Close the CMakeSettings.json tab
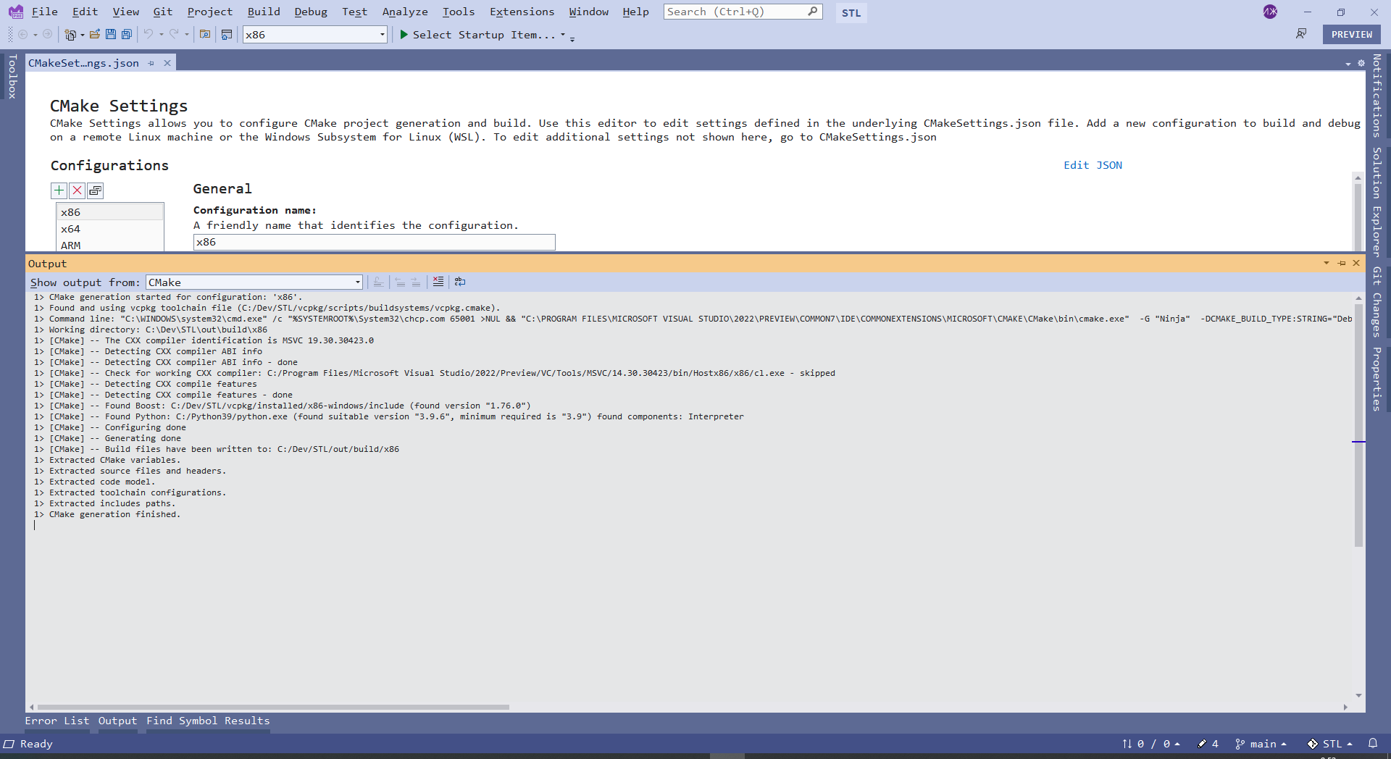Viewport: 1391px width, 759px height. tap(167, 63)
